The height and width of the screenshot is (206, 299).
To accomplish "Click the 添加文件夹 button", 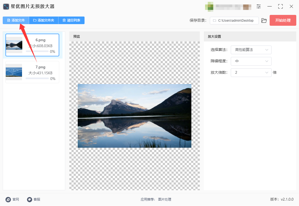I will [43, 20].
